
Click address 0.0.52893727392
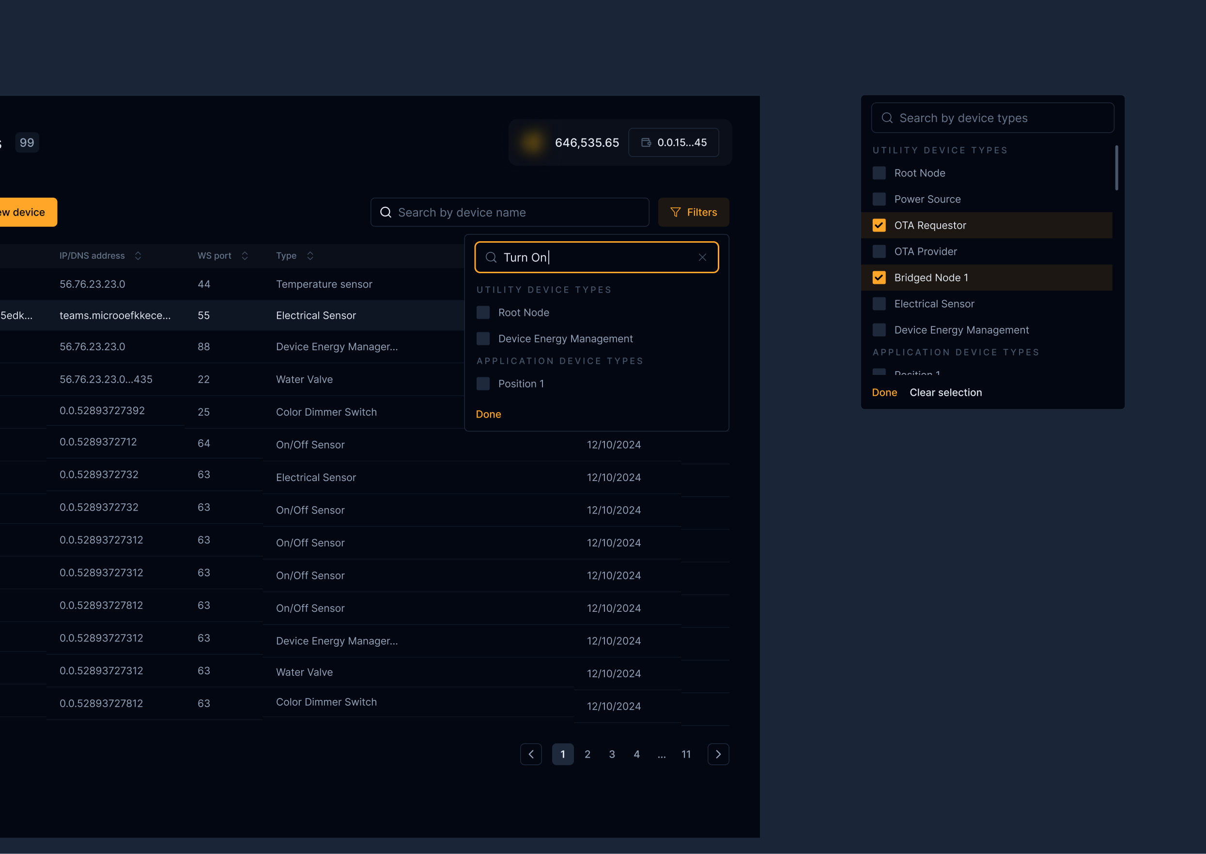coord(101,410)
